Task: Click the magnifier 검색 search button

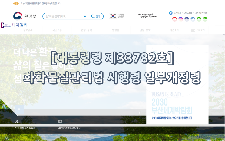Action: pyautogui.click(x=96, y=16)
